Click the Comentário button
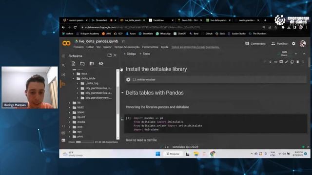Image resolution: width=312 pixels, height=175 pixels. (255, 43)
